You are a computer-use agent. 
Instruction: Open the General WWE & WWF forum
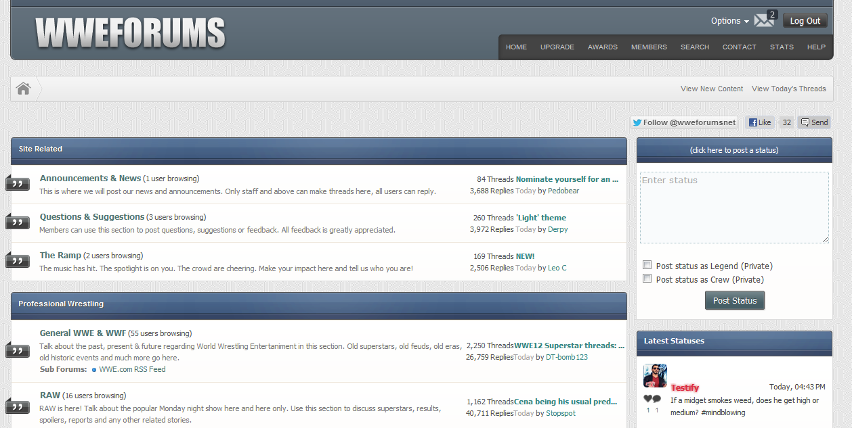tap(83, 333)
